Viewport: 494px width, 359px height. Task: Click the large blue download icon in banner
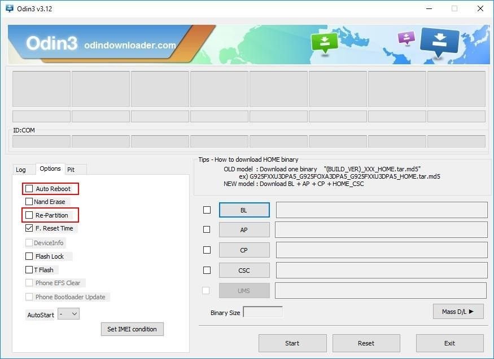coord(439,42)
